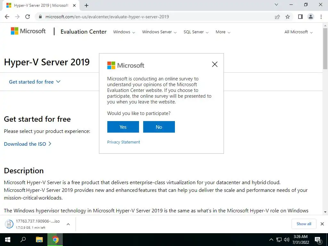
Task: Expand the More menu
Action: [223, 32]
